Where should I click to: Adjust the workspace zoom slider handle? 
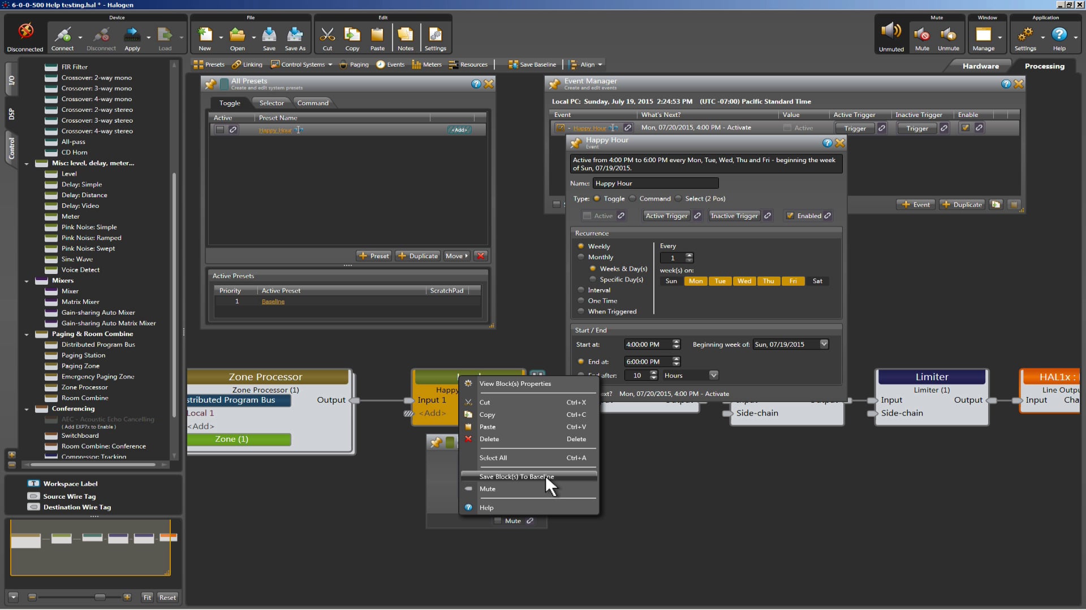[x=100, y=597]
